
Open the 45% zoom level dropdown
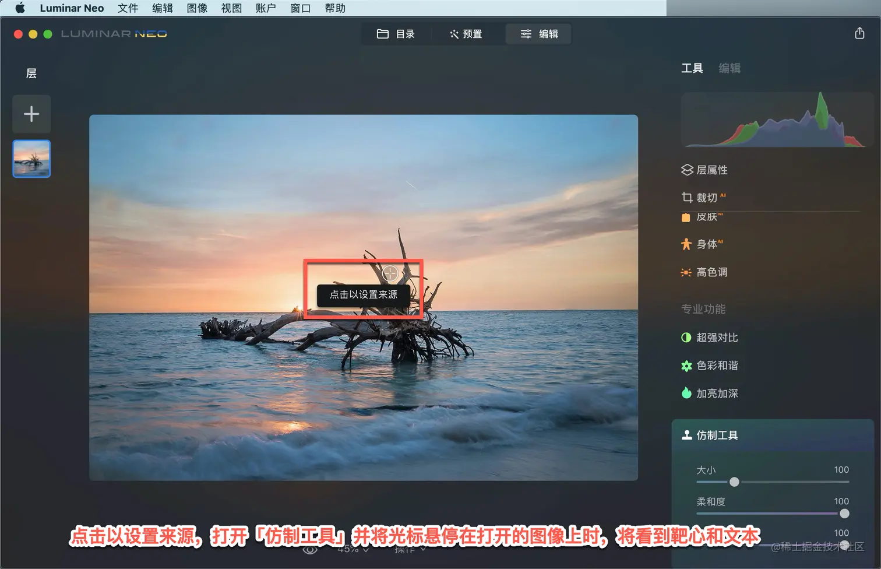(353, 549)
